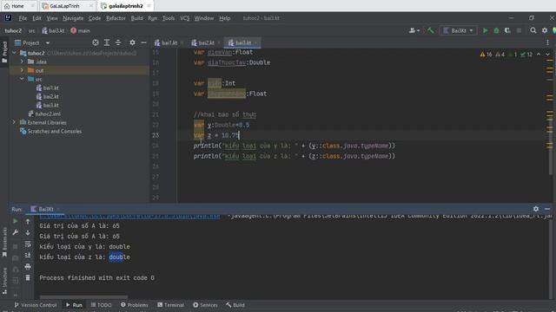556x312 pixels.
Task: Go down the stack trace arrow
Action: [x=28, y=232]
